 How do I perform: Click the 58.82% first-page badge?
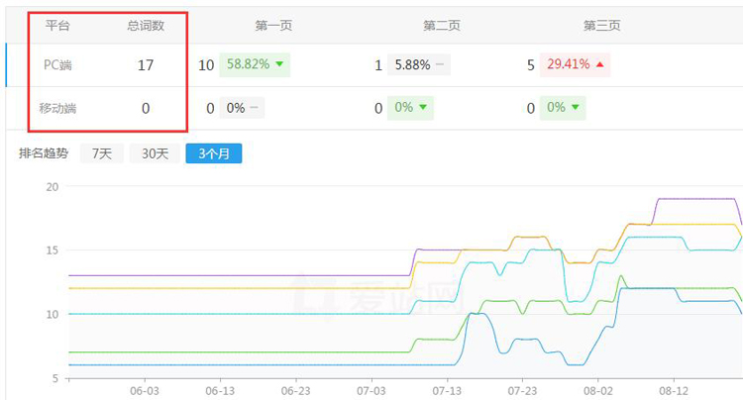tap(255, 64)
